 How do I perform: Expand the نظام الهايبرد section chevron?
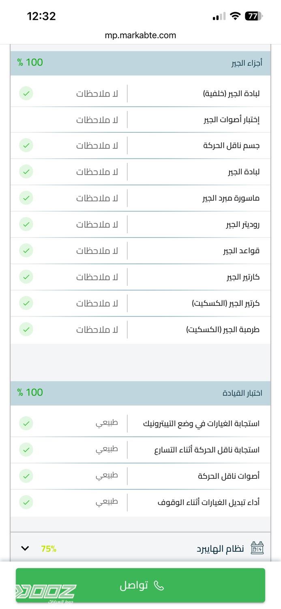pos(25,549)
